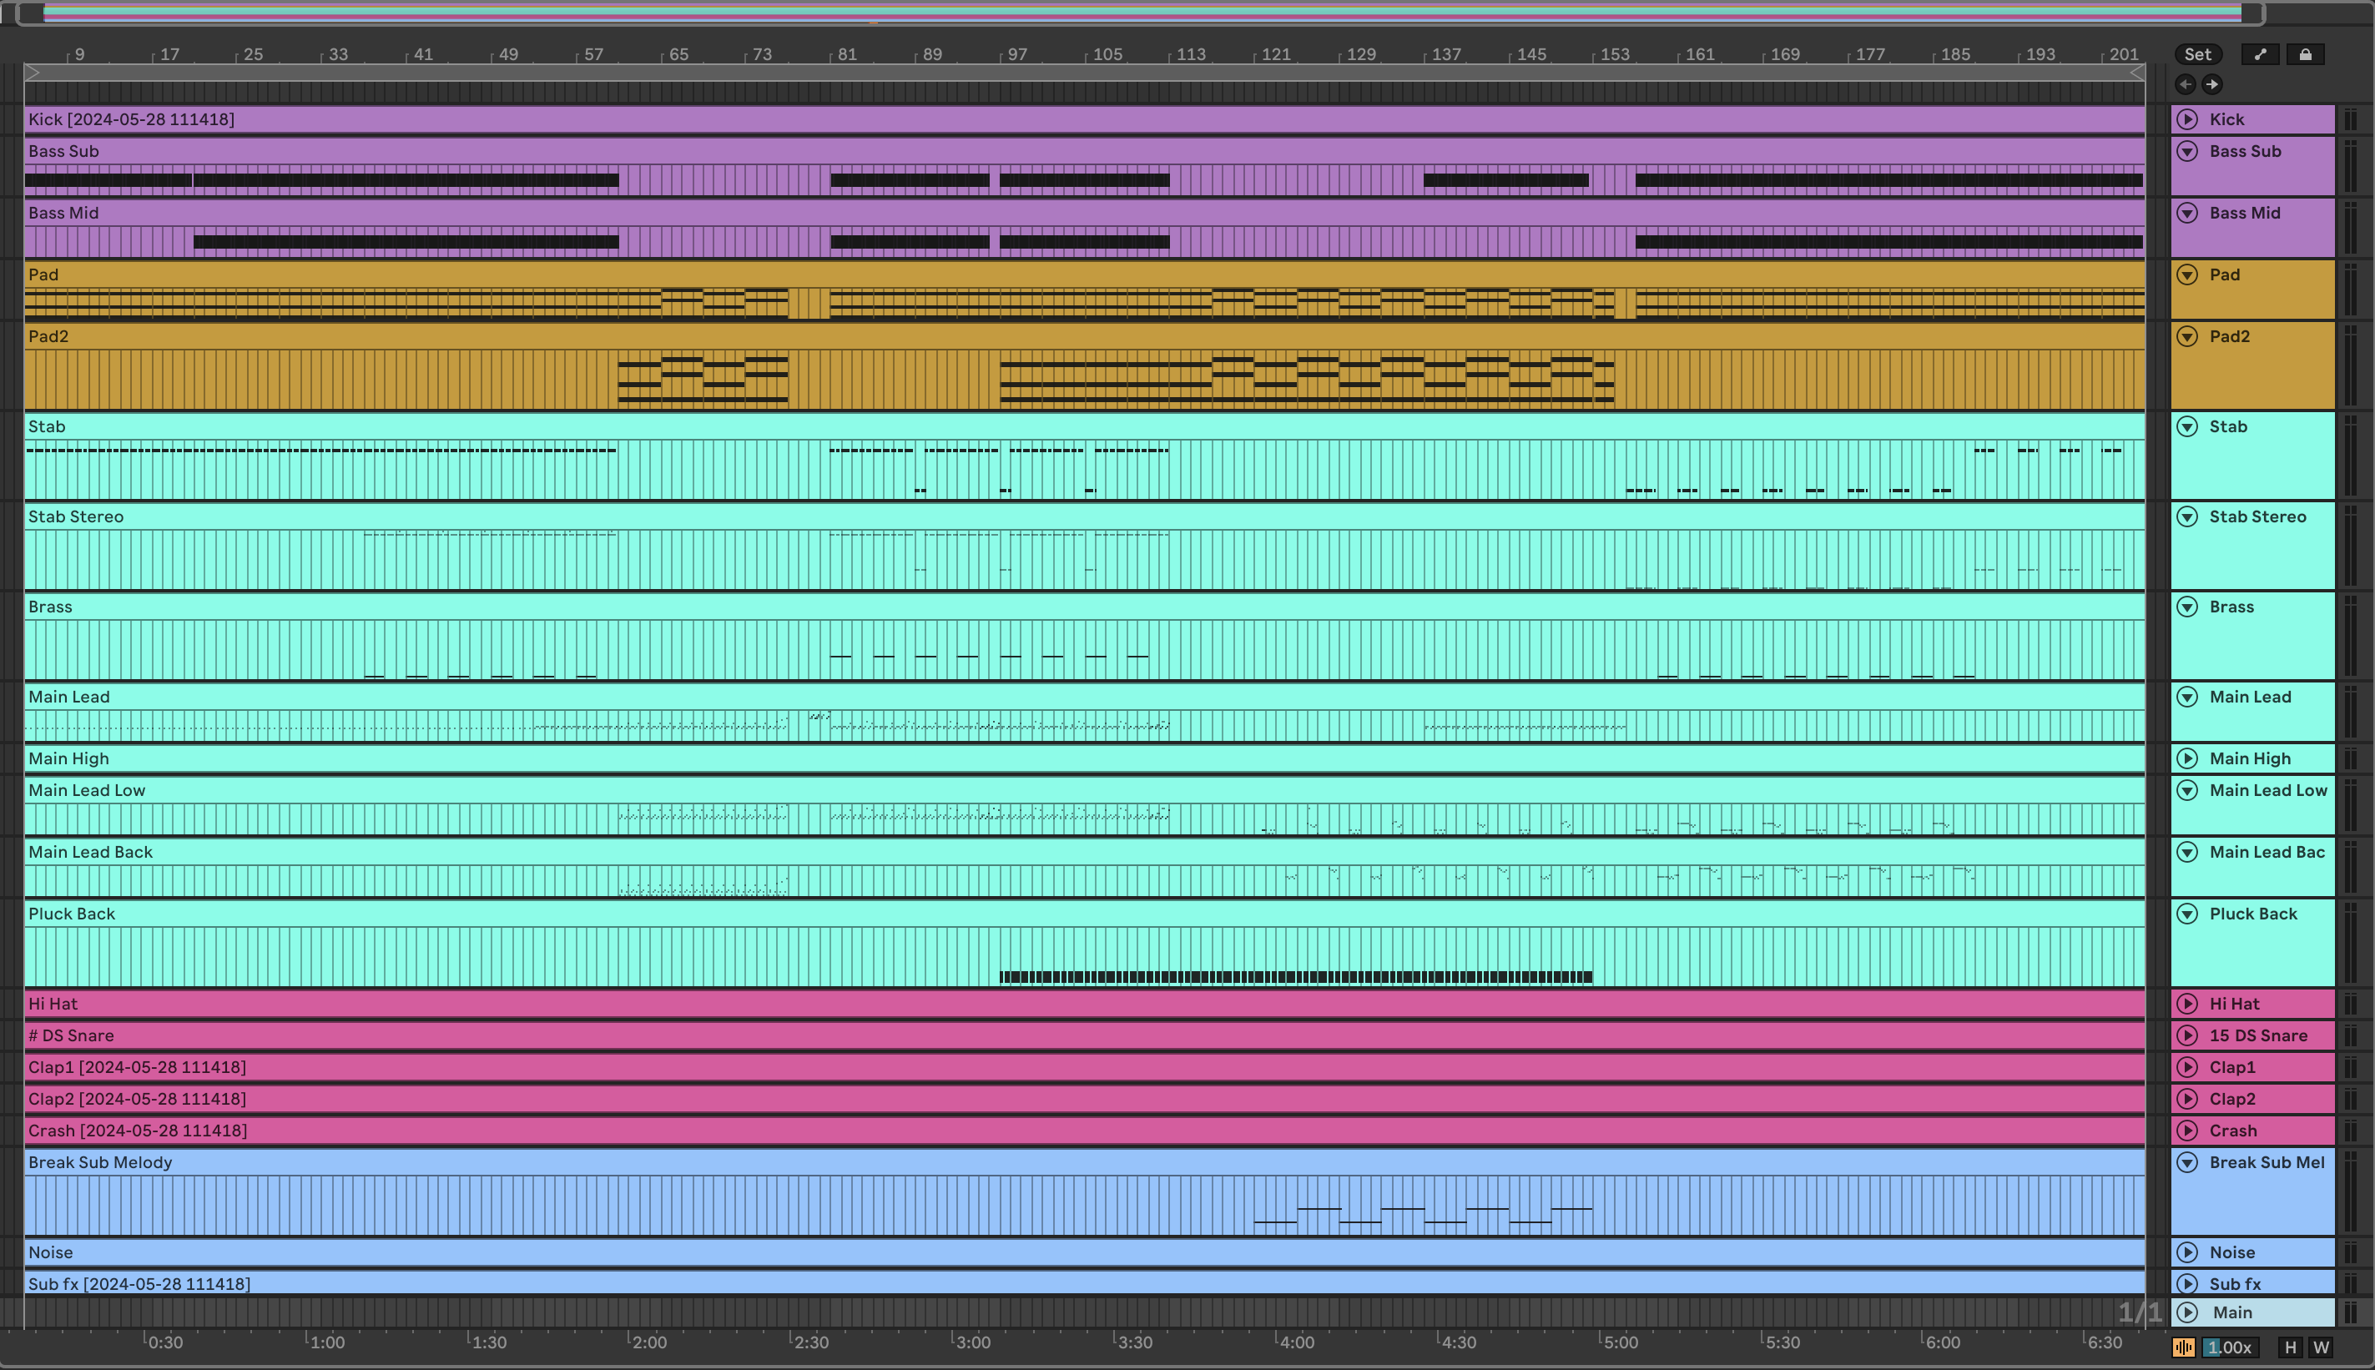Unfold the Hi Hat track

coord(2188,1004)
